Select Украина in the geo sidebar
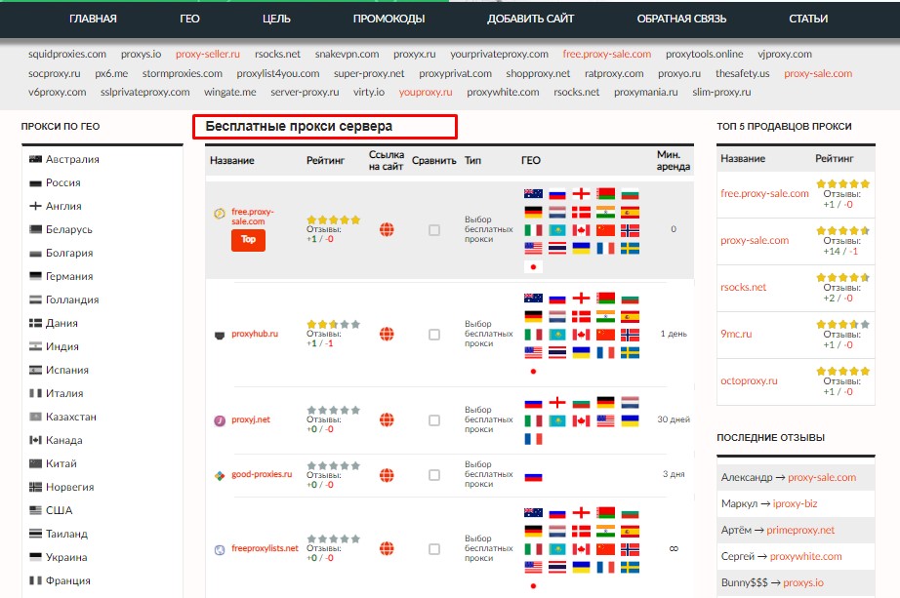Image resolution: width=900 pixels, height=598 pixels. (66, 557)
